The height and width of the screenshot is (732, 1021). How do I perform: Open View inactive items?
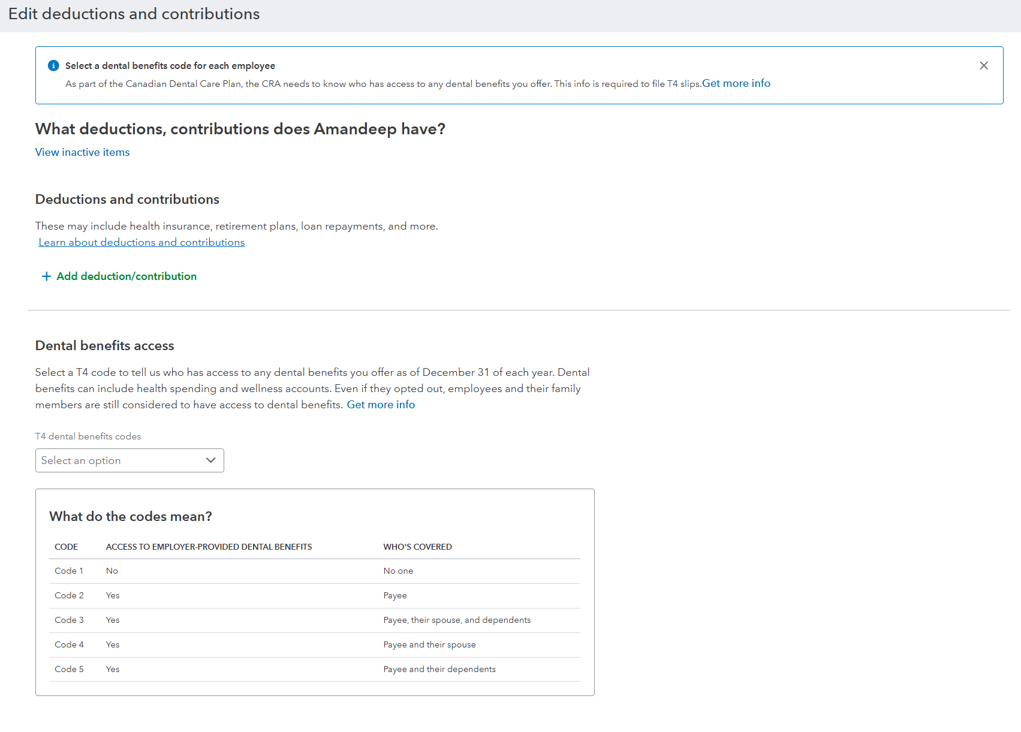pos(82,152)
